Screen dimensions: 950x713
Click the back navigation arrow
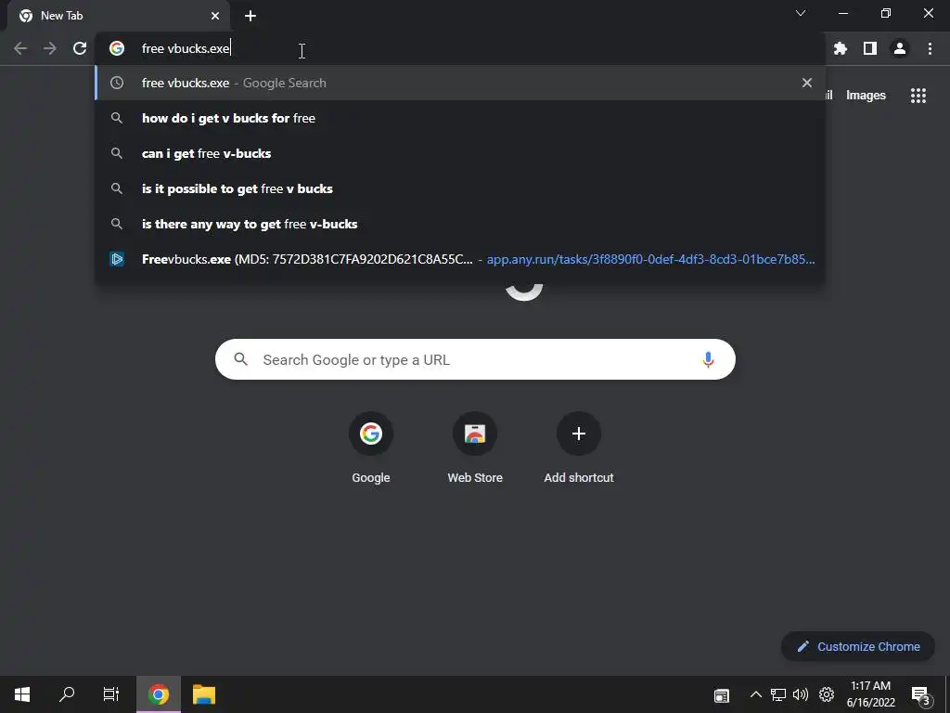click(x=20, y=48)
